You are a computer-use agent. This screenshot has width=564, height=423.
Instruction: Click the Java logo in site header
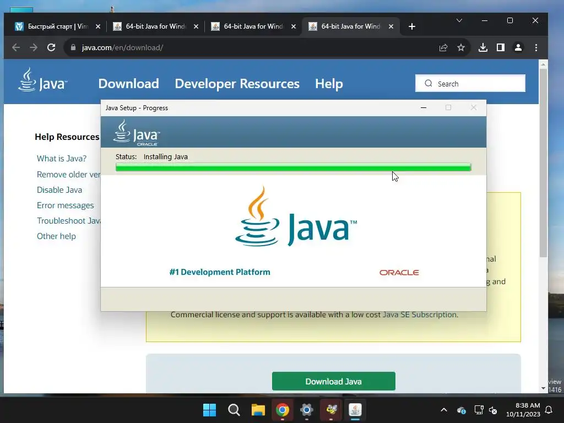42,80
